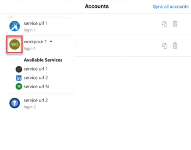Viewport: 191px width, 150px height.
Task: Sync the first service url 1 account
Action: (165, 24)
